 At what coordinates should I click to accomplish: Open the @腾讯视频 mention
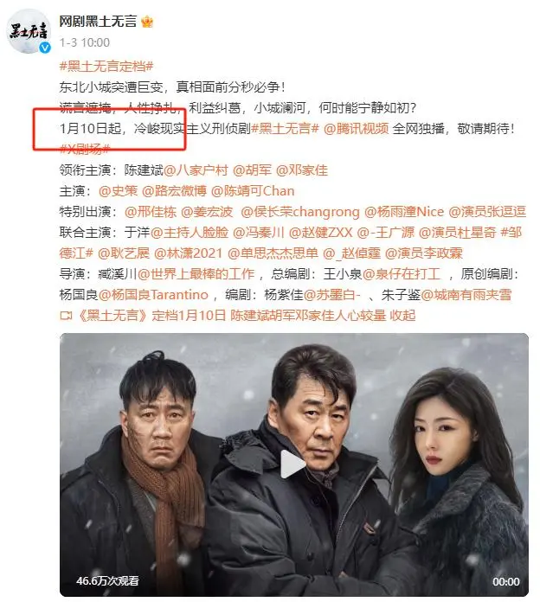click(356, 128)
